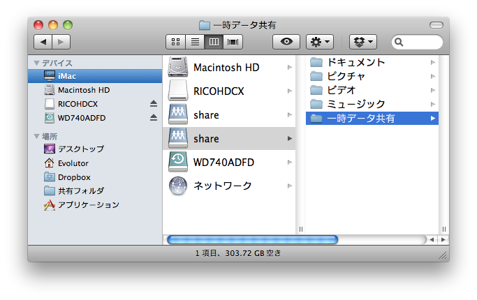Click the ピクチャ folder icon
This screenshot has width=477, height=300.
[x=316, y=76]
